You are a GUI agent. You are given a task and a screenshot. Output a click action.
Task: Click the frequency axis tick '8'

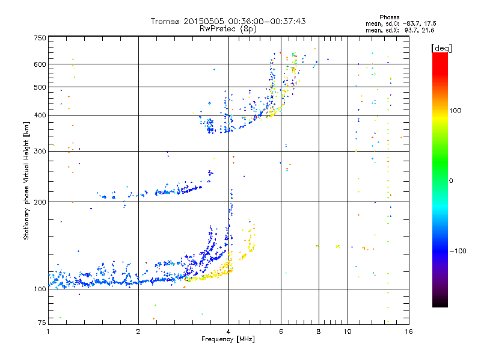tap(319, 332)
